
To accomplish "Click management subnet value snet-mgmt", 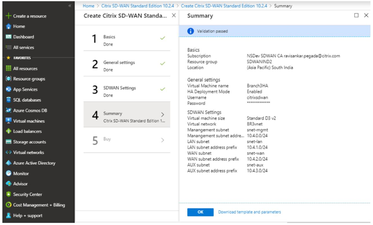I will tap(257, 130).
